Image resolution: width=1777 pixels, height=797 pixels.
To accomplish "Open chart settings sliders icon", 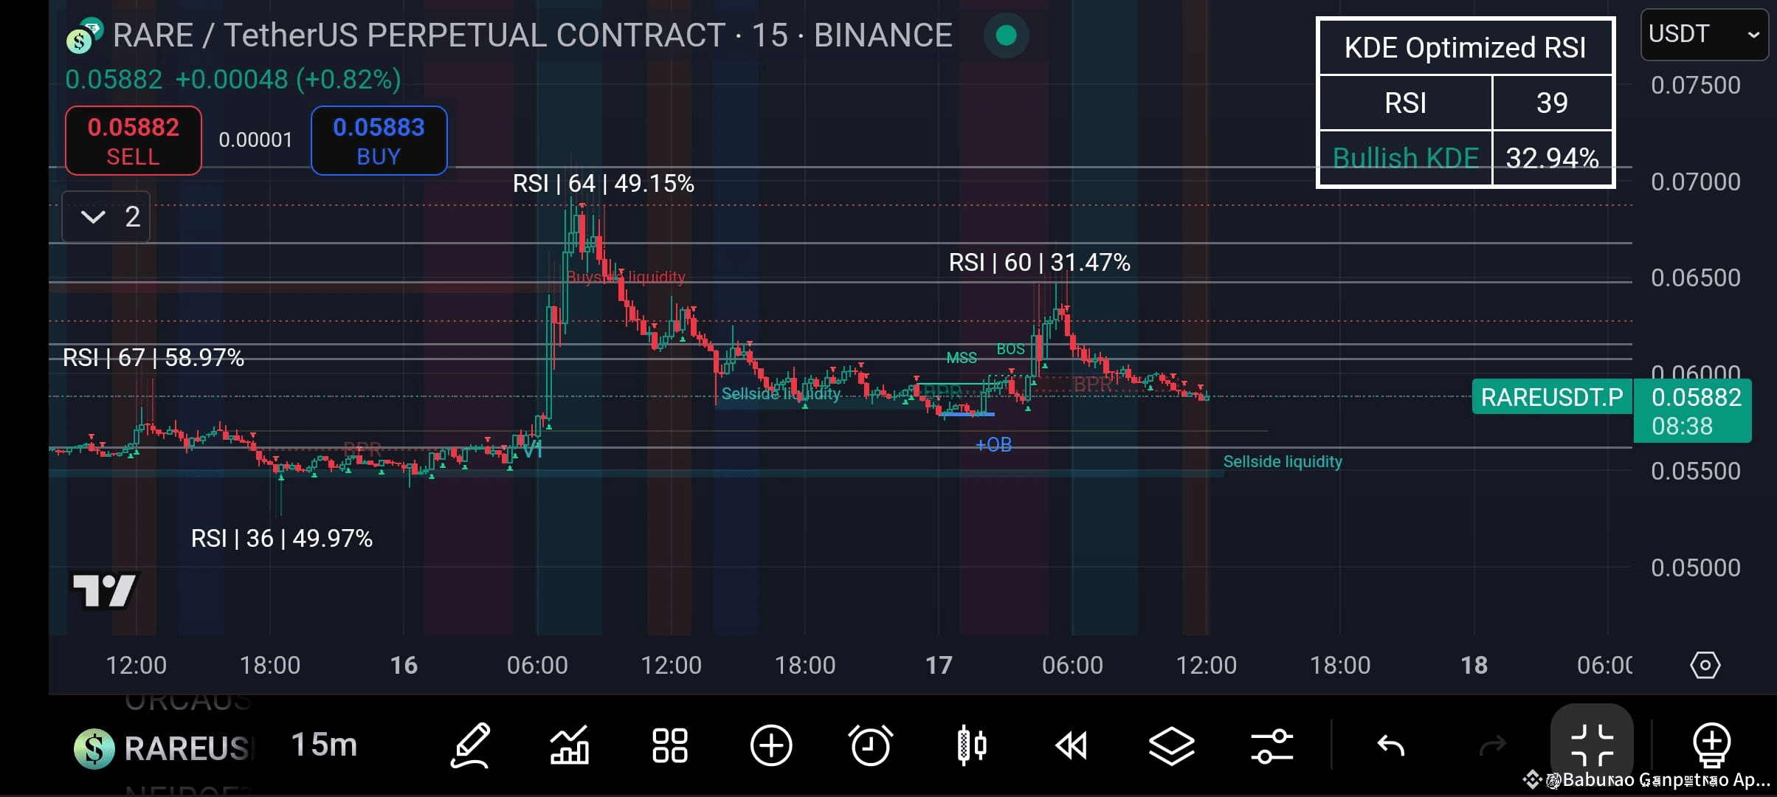I will 1272,745.
